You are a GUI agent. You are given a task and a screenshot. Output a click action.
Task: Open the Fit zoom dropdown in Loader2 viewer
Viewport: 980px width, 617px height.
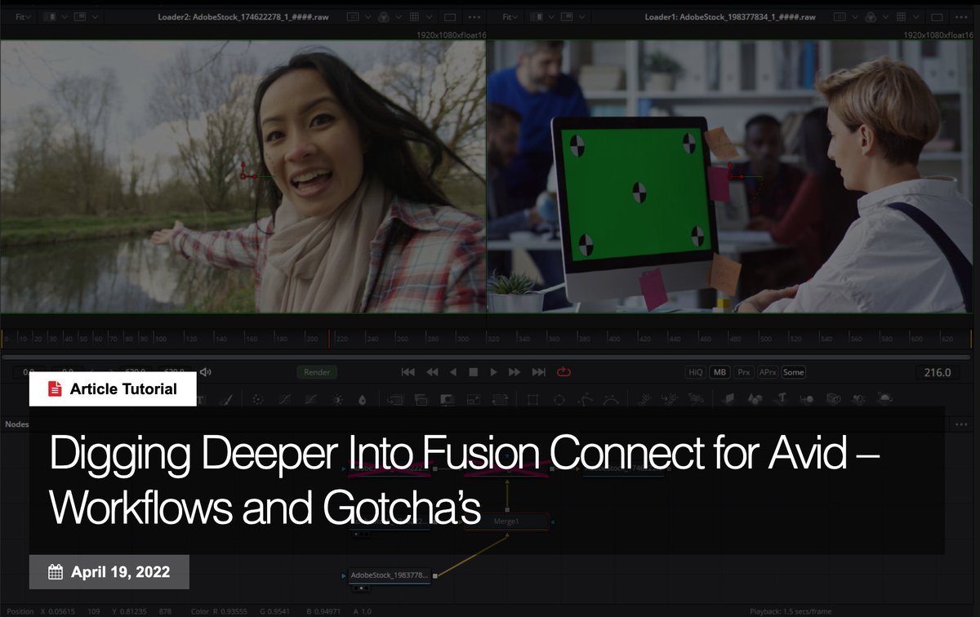(x=22, y=17)
